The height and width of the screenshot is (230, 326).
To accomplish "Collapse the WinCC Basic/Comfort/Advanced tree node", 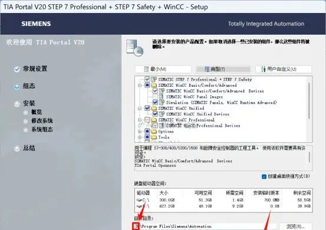I will [140, 86].
